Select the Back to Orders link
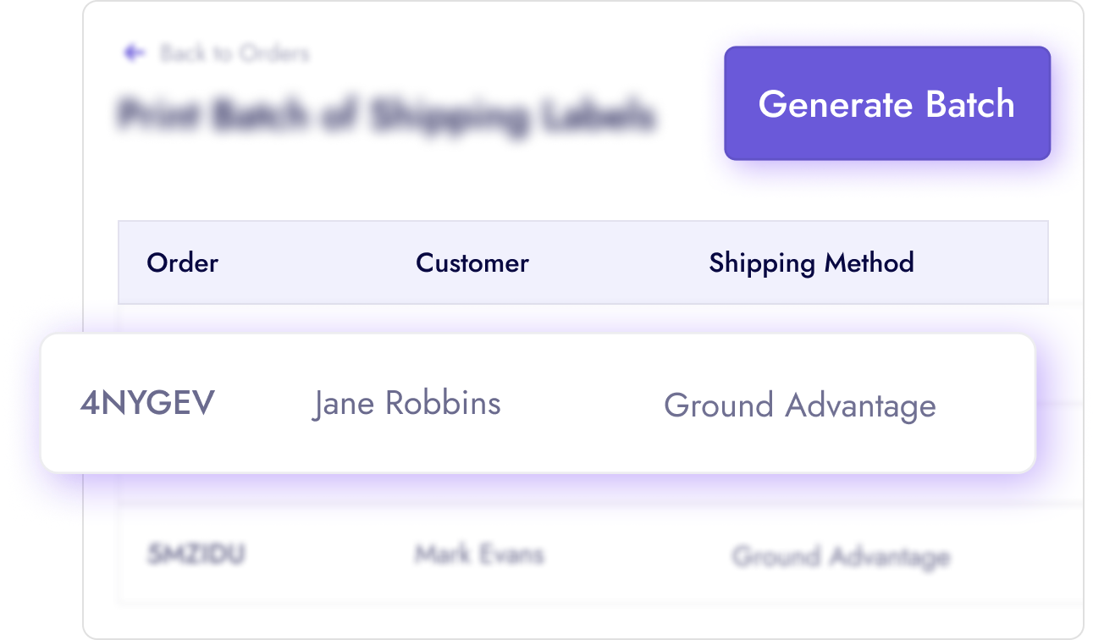Viewport: 1093px width, 640px height. (235, 52)
